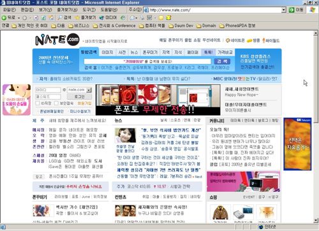
Task: Click the page scrollbar down arrow
Action: click(316, 220)
